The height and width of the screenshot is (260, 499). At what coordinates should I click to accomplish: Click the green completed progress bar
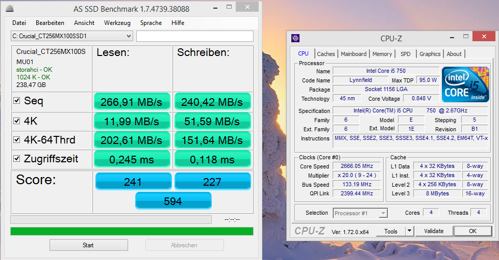click(132, 231)
